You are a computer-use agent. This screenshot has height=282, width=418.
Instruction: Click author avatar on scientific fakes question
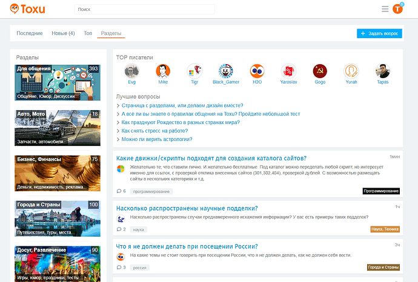click(x=121, y=219)
